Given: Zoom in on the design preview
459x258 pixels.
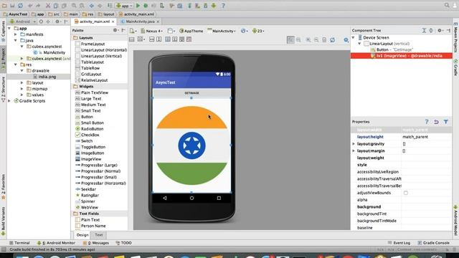Looking at the screenshot, I should pos(308,40).
